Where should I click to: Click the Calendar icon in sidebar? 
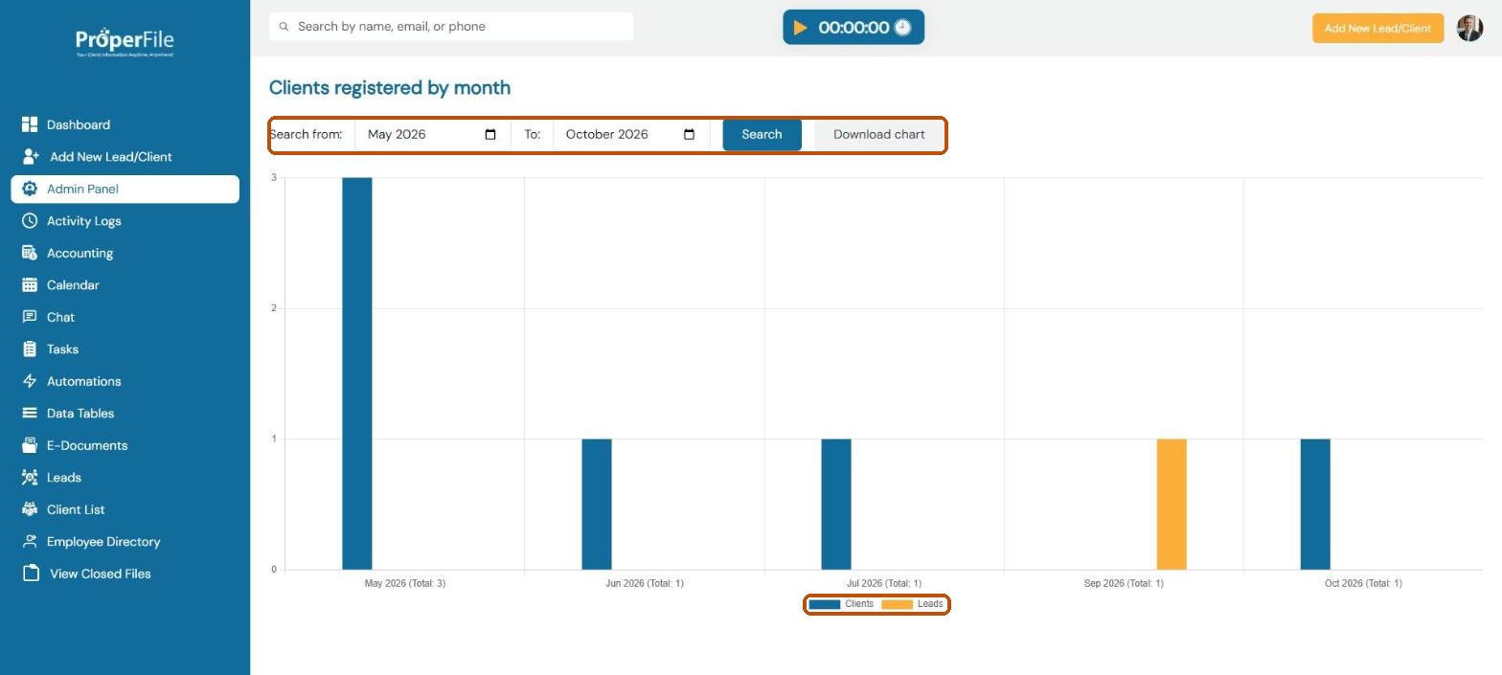click(30, 284)
